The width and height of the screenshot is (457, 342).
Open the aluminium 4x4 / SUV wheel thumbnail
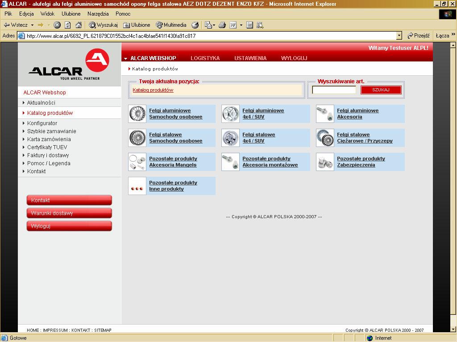point(231,114)
